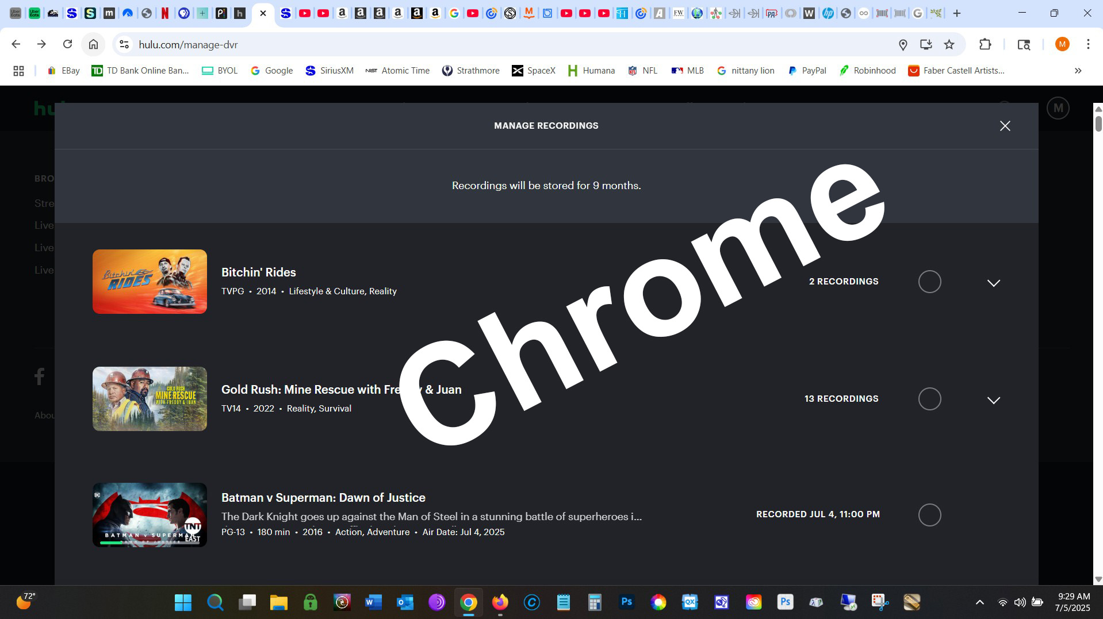Open the Bitchin' Rides thumbnail
The image size is (1103, 619).
pos(150,282)
